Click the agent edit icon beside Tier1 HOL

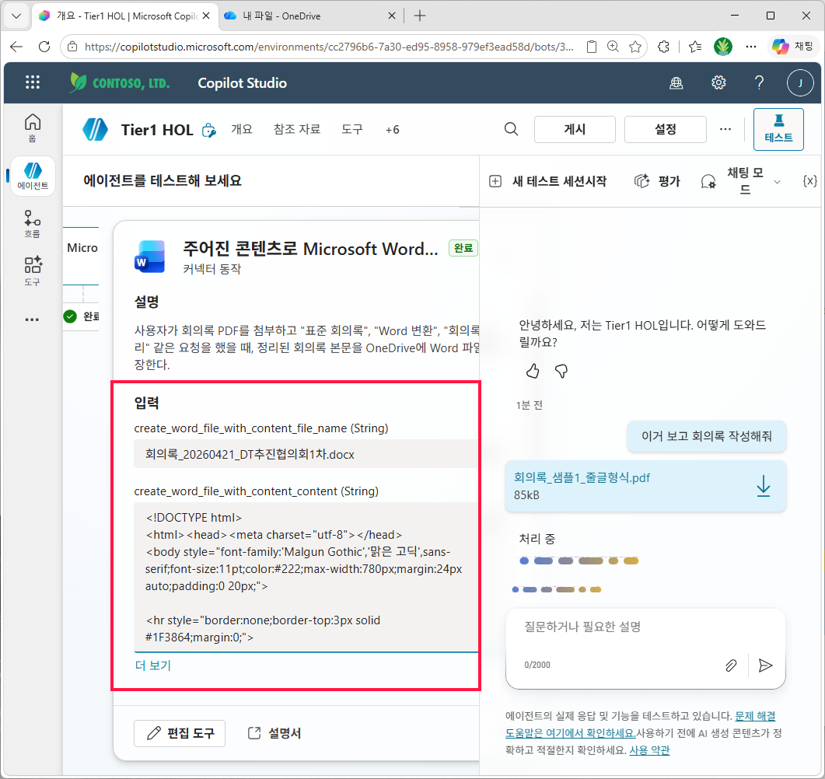tap(209, 130)
